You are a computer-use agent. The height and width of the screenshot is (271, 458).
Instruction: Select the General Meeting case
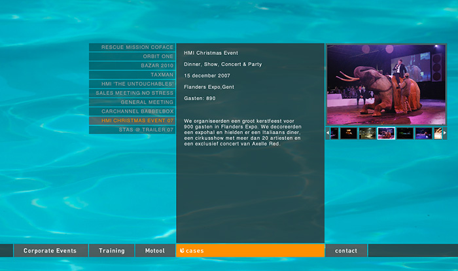pos(132,102)
